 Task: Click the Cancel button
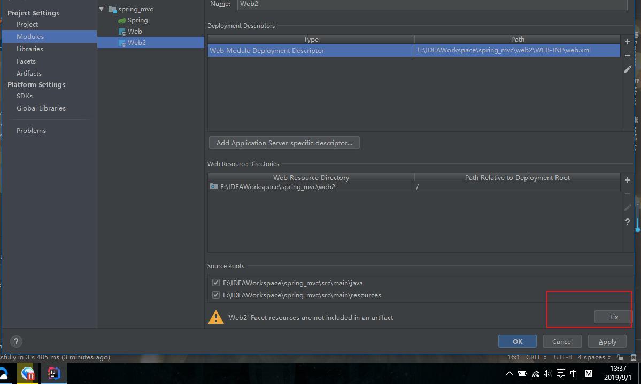(x=562, y=341)
